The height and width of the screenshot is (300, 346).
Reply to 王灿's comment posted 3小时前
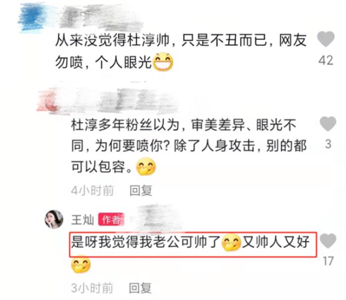[x=140, y=288]
